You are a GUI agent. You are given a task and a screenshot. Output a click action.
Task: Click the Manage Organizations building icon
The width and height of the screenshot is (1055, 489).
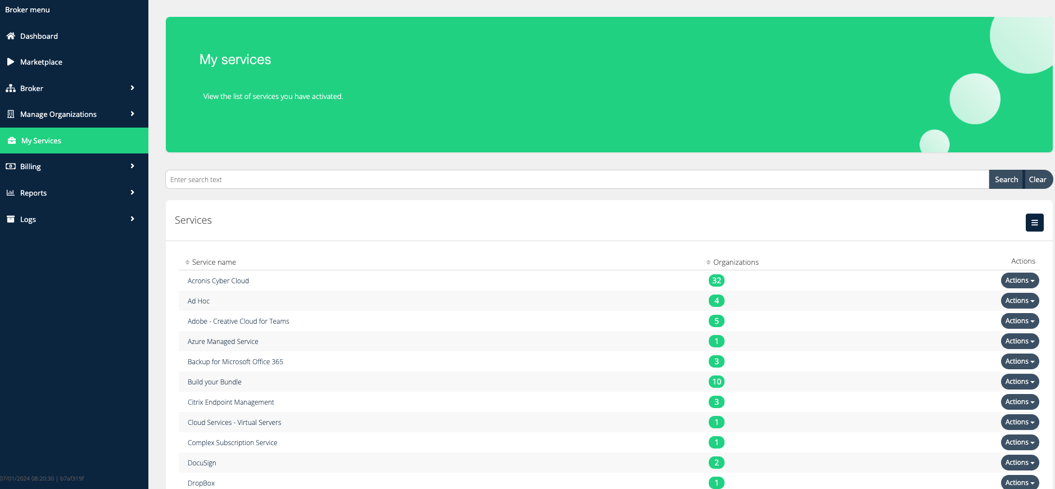coord(11,114)
